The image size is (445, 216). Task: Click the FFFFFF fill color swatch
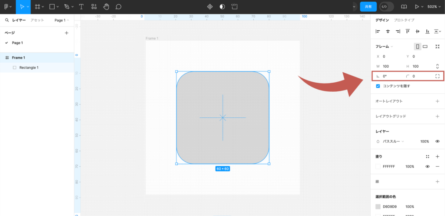coord(378,166)
